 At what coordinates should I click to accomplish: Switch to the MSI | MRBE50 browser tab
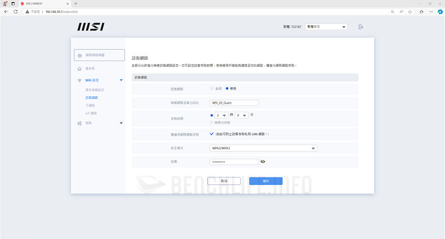point(44,4)
